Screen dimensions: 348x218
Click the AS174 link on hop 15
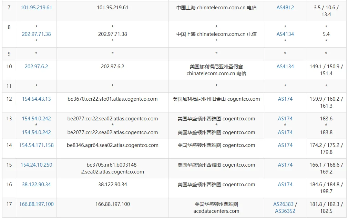(285, 165)
